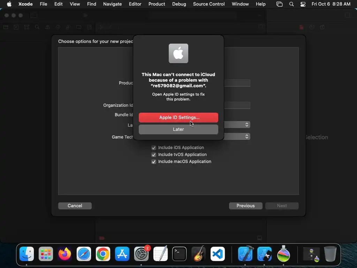Cancel the new project dialog
The height and width of the screenshot is (268, 357).
click(75, 206)
